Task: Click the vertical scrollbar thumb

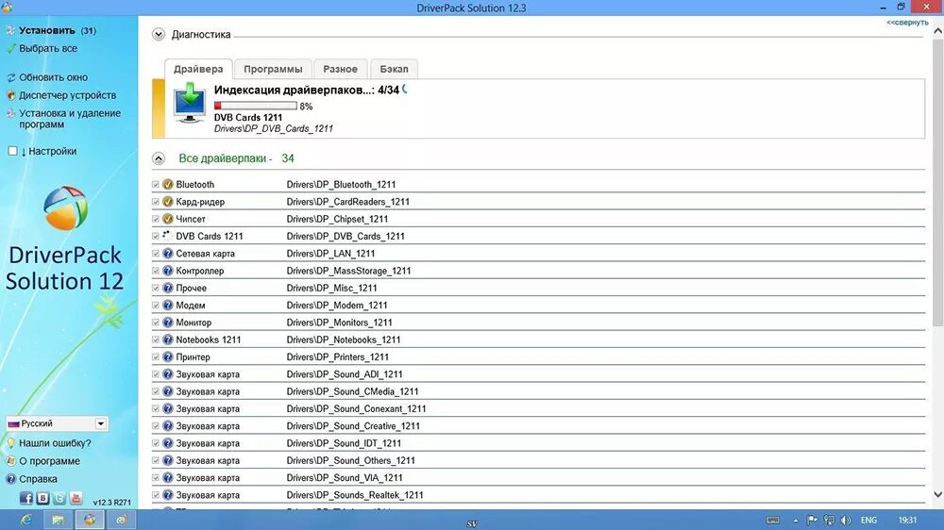Action: tap(937, 183)
